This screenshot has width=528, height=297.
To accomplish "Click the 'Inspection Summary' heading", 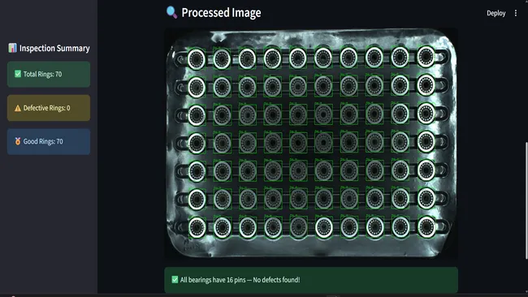I will [x=54, y=48].
